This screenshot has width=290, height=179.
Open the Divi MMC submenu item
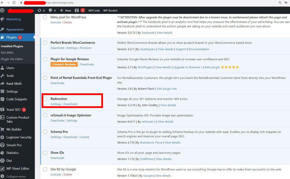click(7, 53)
